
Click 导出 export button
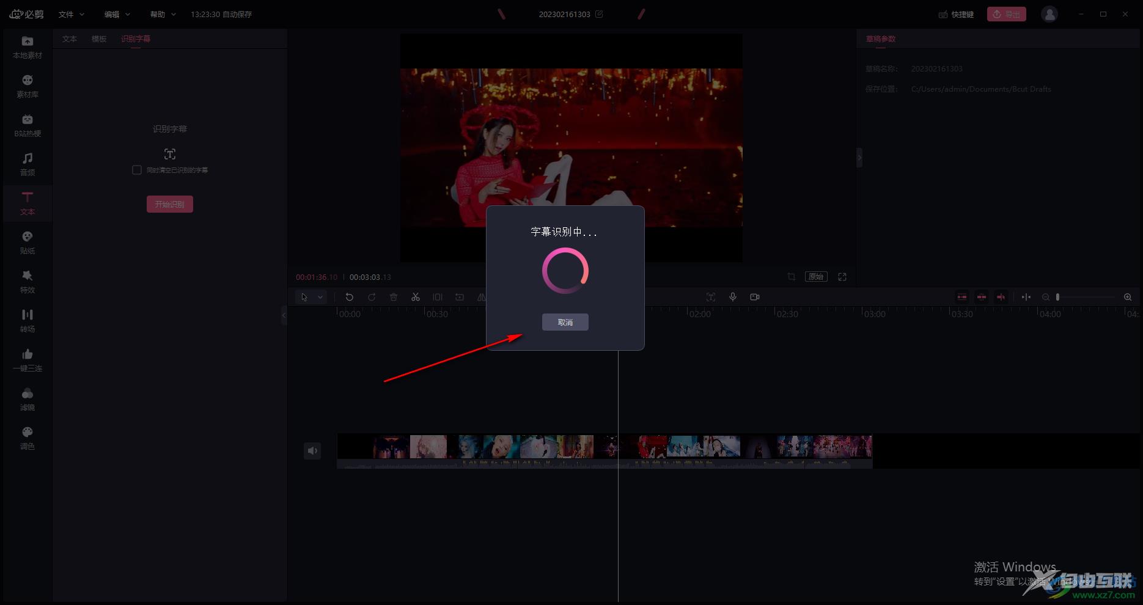[x=1006, y=14]
